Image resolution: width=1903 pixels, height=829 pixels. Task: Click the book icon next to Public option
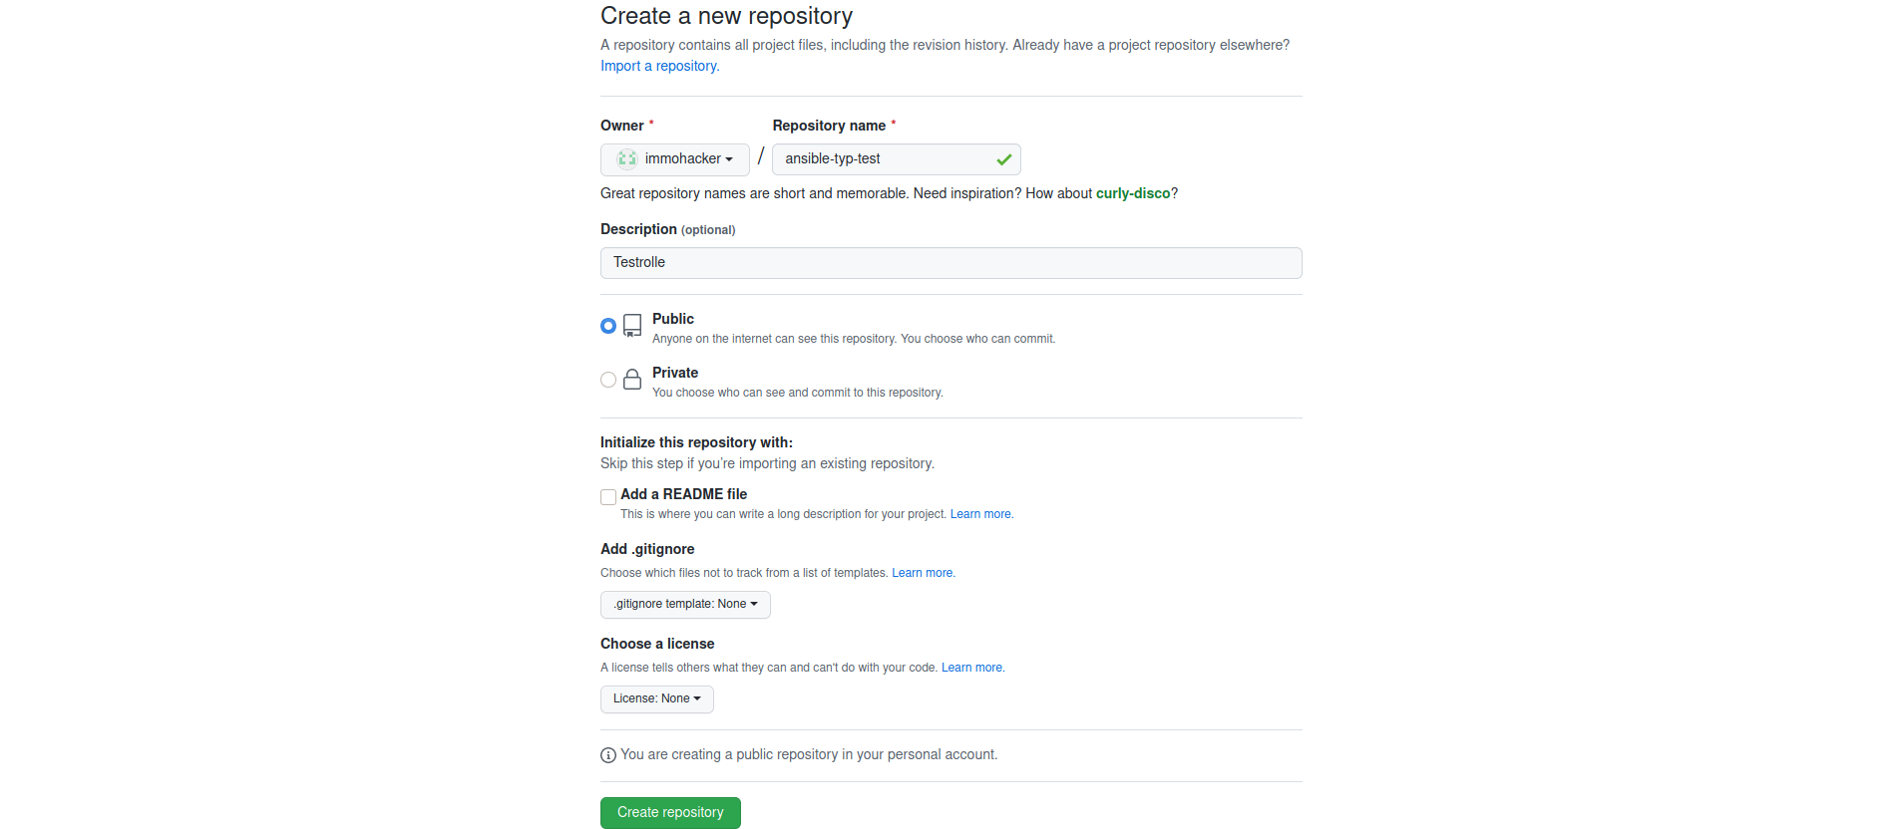(632, 325)
